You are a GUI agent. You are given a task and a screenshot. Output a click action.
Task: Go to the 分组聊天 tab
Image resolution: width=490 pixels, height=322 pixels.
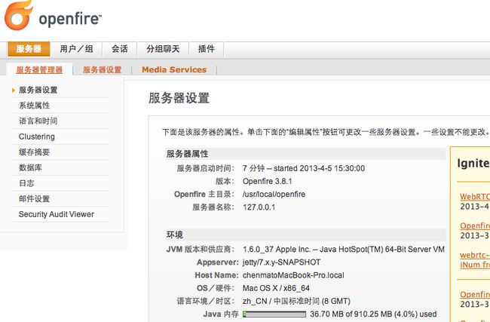[x=163, y=49]
